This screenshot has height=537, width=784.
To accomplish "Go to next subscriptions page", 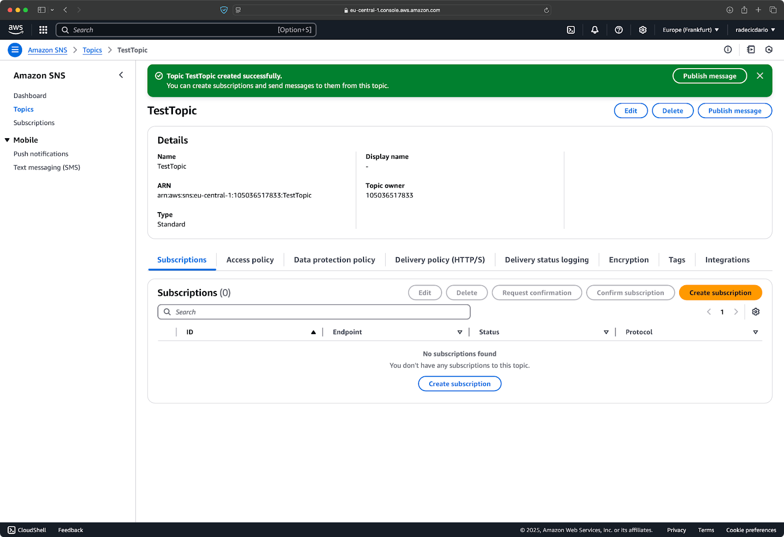I will (x=736, y=312).
